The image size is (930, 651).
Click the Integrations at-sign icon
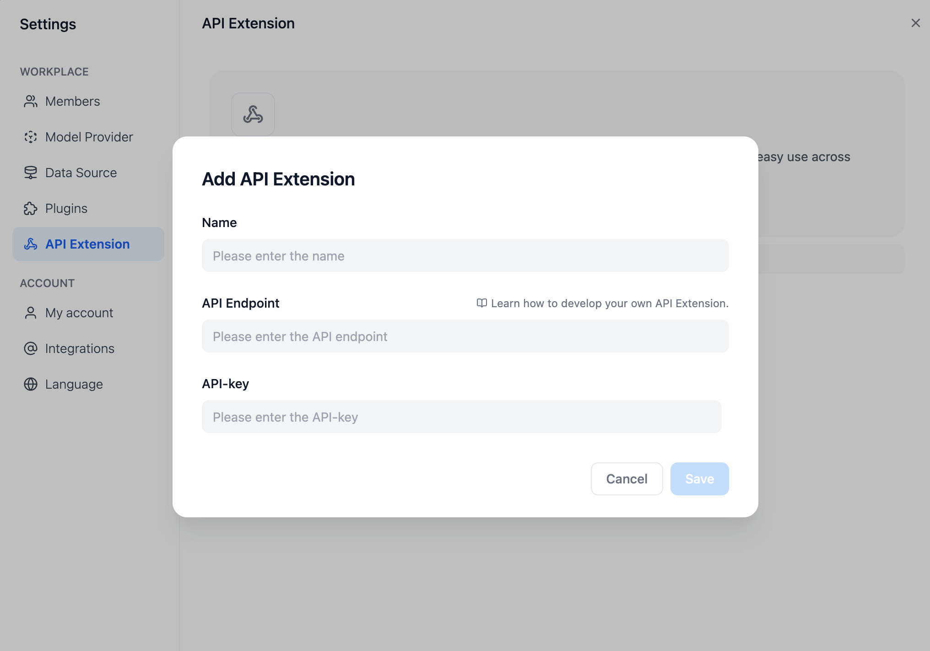(30, 348)
